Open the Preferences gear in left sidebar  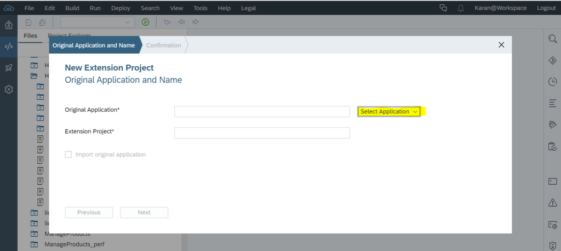[x=9, y=89]
